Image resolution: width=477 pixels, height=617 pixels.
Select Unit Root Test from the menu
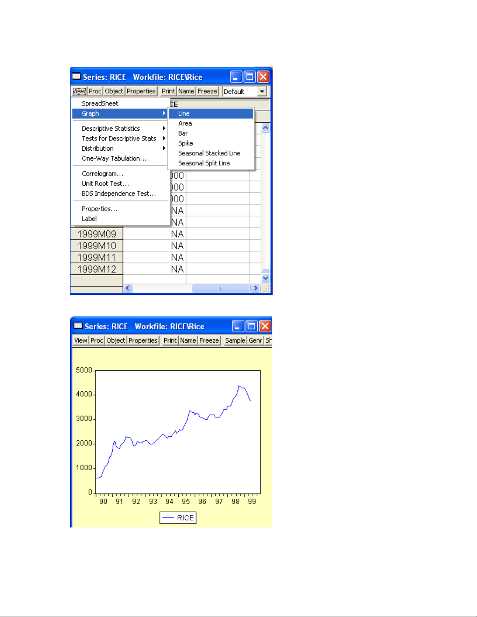(121, 183)
